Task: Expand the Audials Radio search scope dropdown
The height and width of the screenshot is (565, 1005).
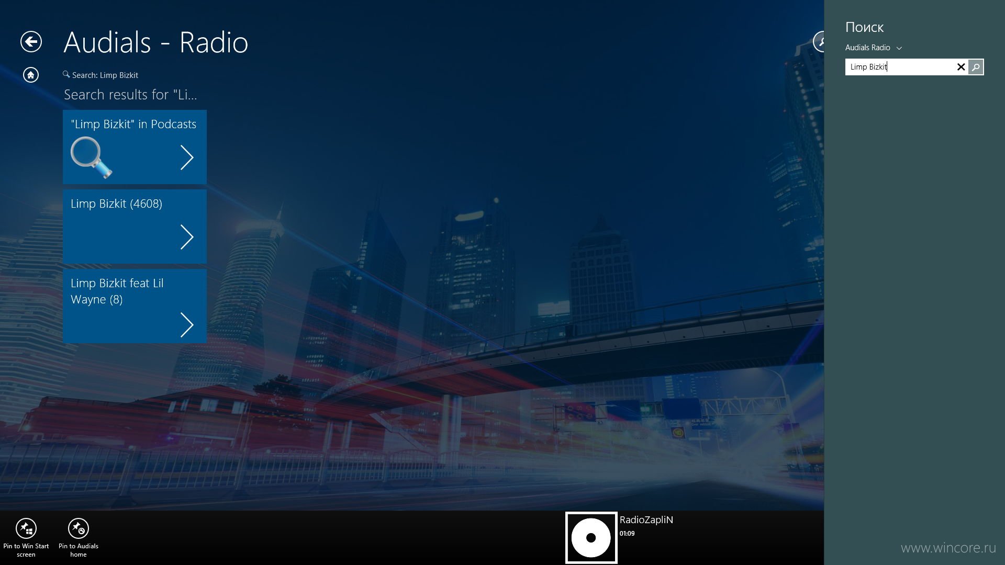Action: pyautogui.click(x=873, y=48)
